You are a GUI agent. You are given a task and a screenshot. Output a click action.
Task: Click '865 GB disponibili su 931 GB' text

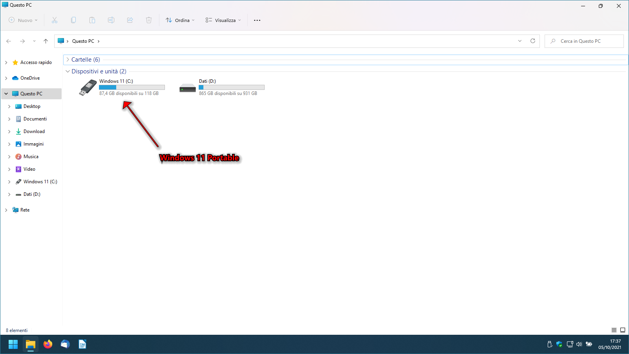[x=228, y=93]
